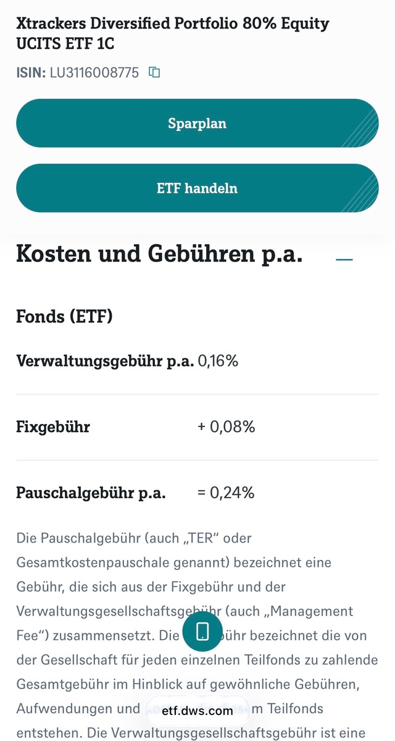
Task: Tap the Kosten und Gebühren p.a. heading
Action: click(159, 254)
